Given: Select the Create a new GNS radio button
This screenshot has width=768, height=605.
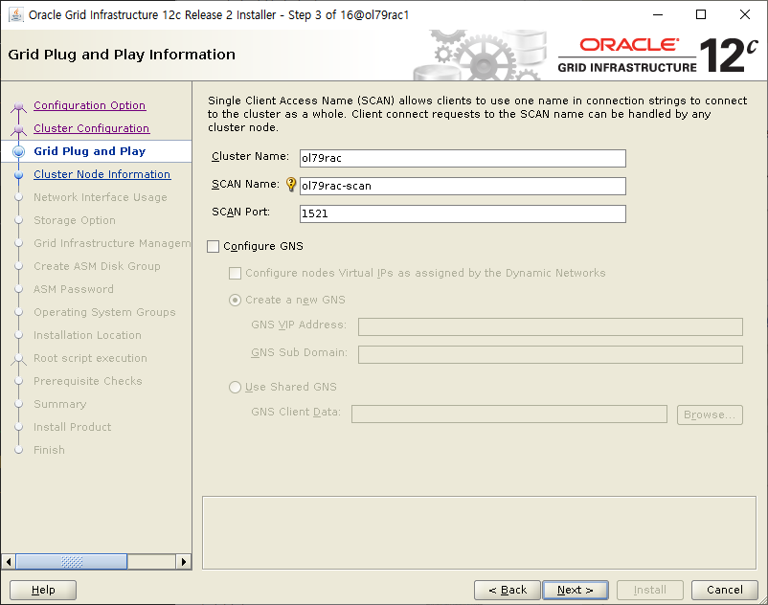Looking at the screenshot, I should click(x=236, y=300).
